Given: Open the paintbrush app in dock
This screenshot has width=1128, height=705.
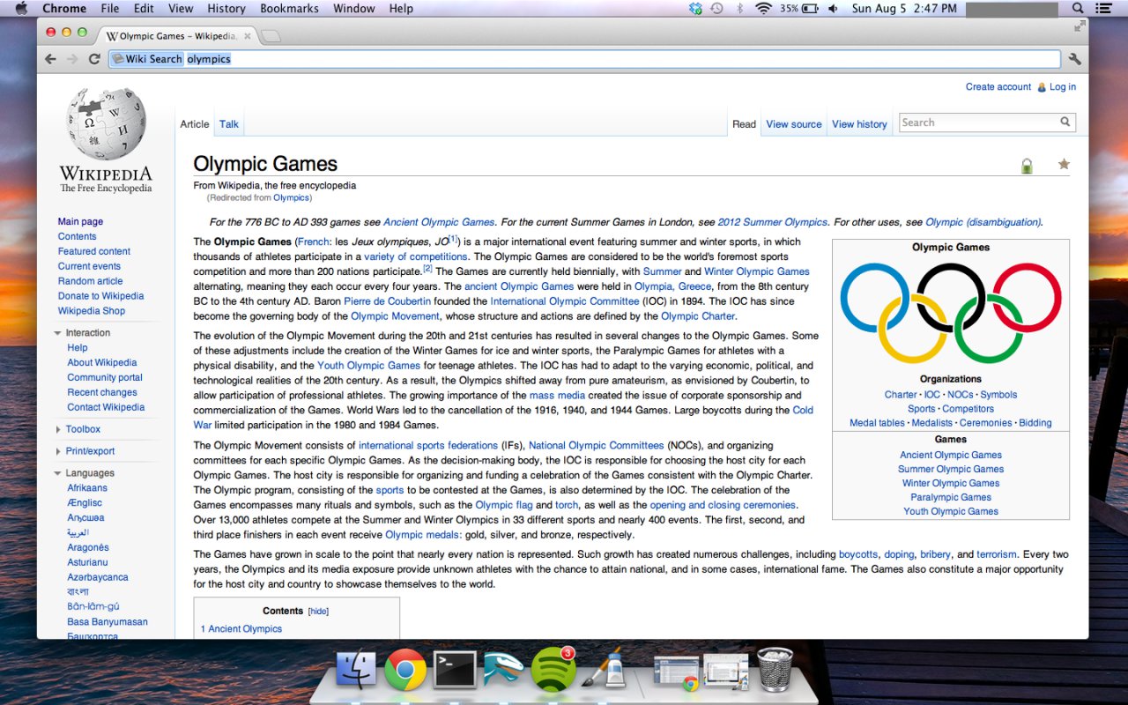Looking at the screenshot, I should [604, 671].
